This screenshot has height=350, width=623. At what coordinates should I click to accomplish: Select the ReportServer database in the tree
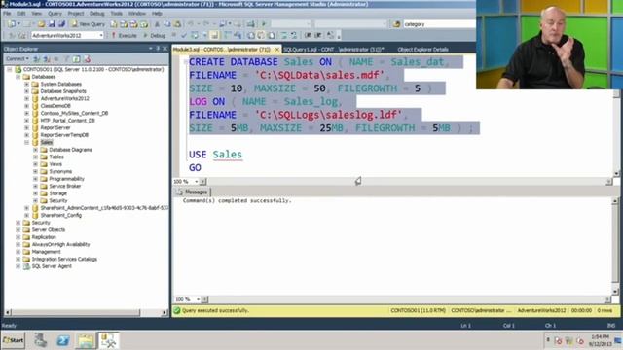click(x=55, y=127)
